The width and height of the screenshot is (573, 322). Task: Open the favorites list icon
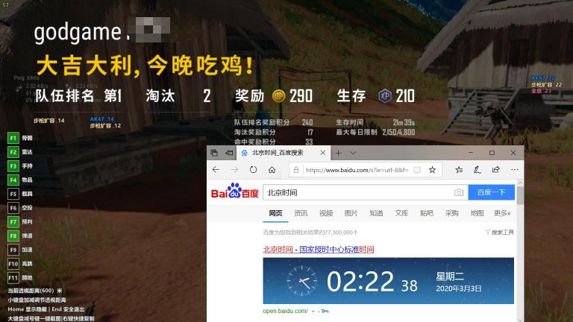pyautogui.click(x=458, y=170)
